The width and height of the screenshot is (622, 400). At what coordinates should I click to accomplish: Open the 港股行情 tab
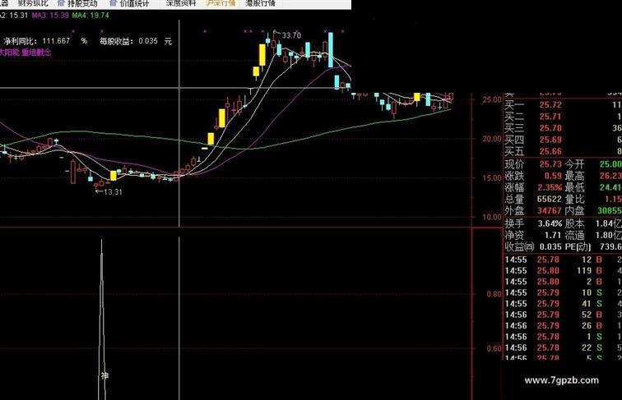[x=261, y=3]
